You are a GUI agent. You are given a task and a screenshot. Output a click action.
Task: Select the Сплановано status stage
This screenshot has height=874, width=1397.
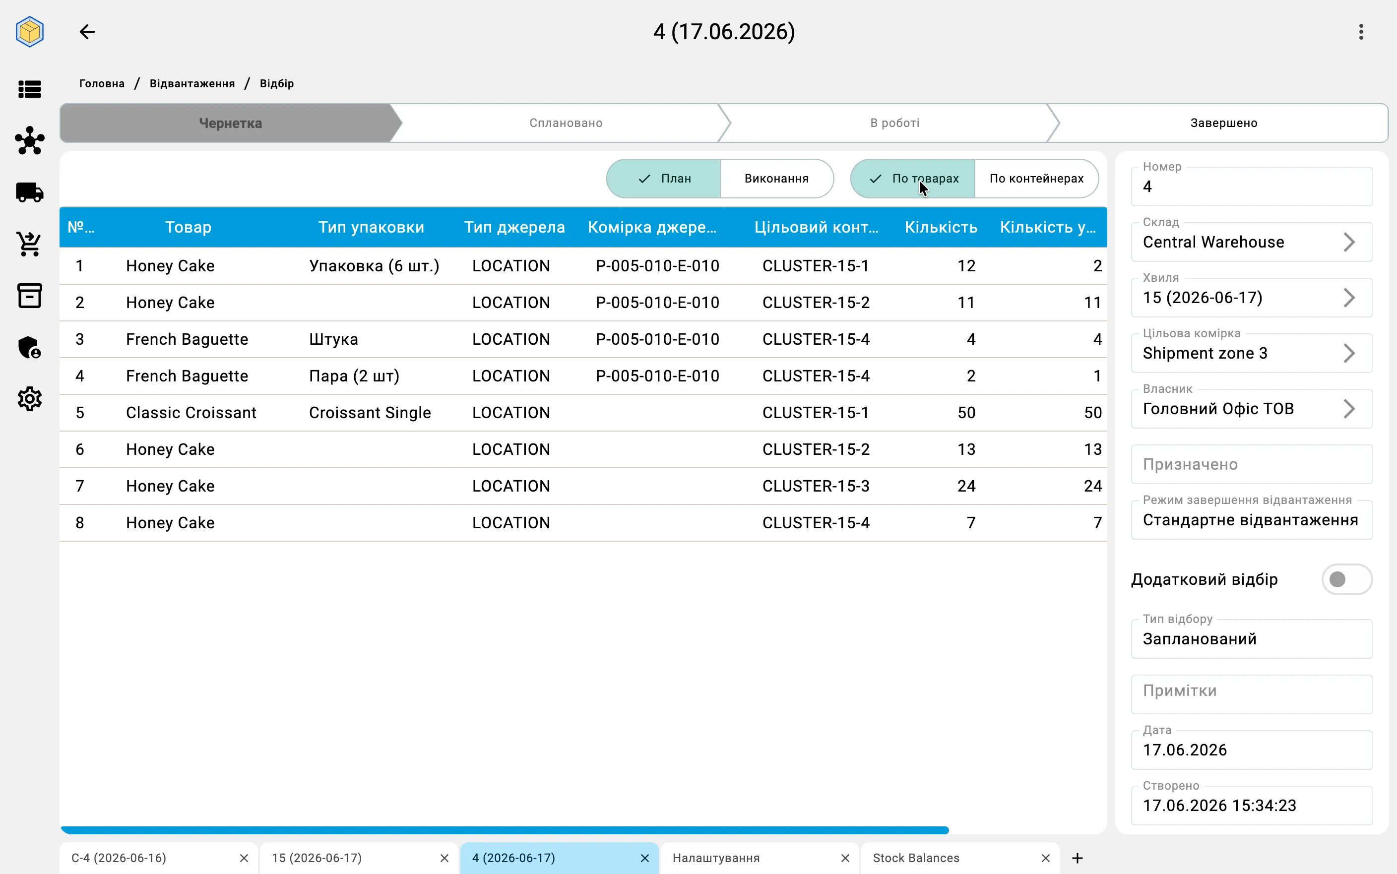[565, 123]
